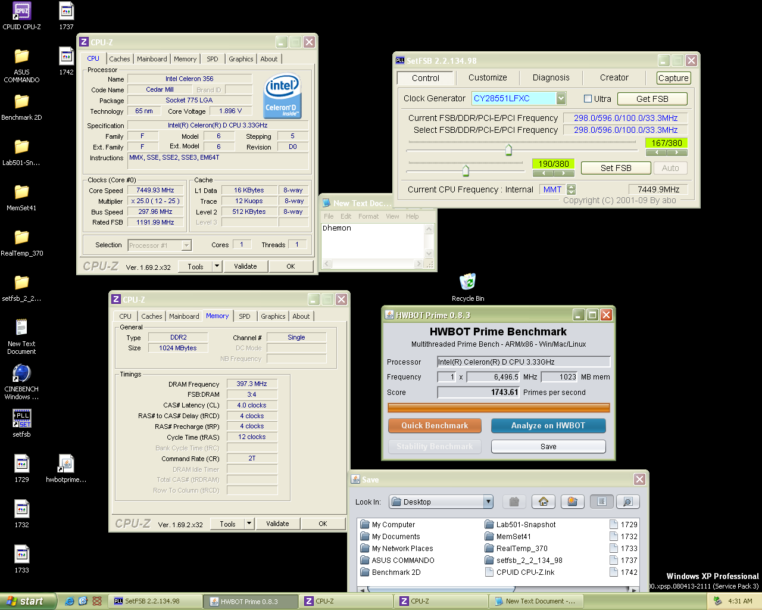Image resolution: width=762 pixels, height=610 pixels.
Task: Click the upper FSB slider handle in SetFSB
Action: click(508, 149)
